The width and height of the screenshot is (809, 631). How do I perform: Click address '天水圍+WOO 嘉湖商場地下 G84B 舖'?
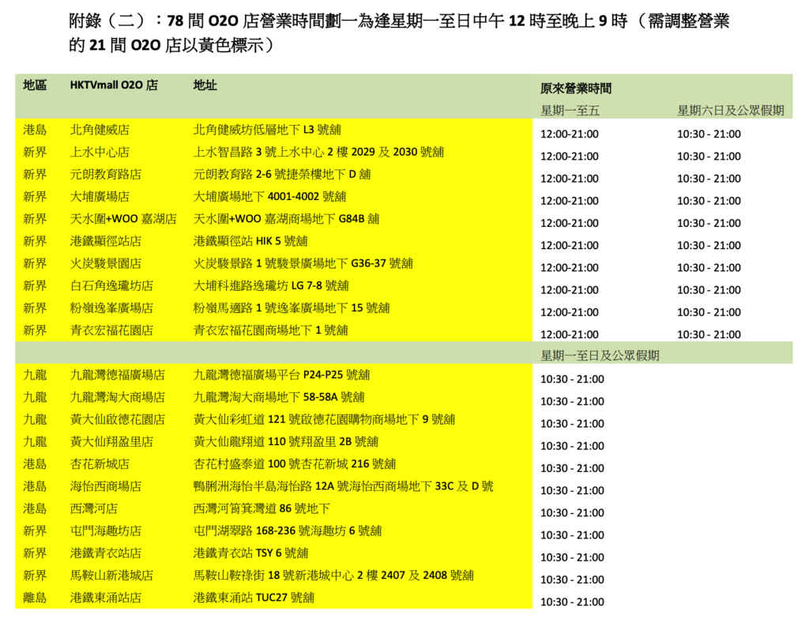[x=286, y=218]
